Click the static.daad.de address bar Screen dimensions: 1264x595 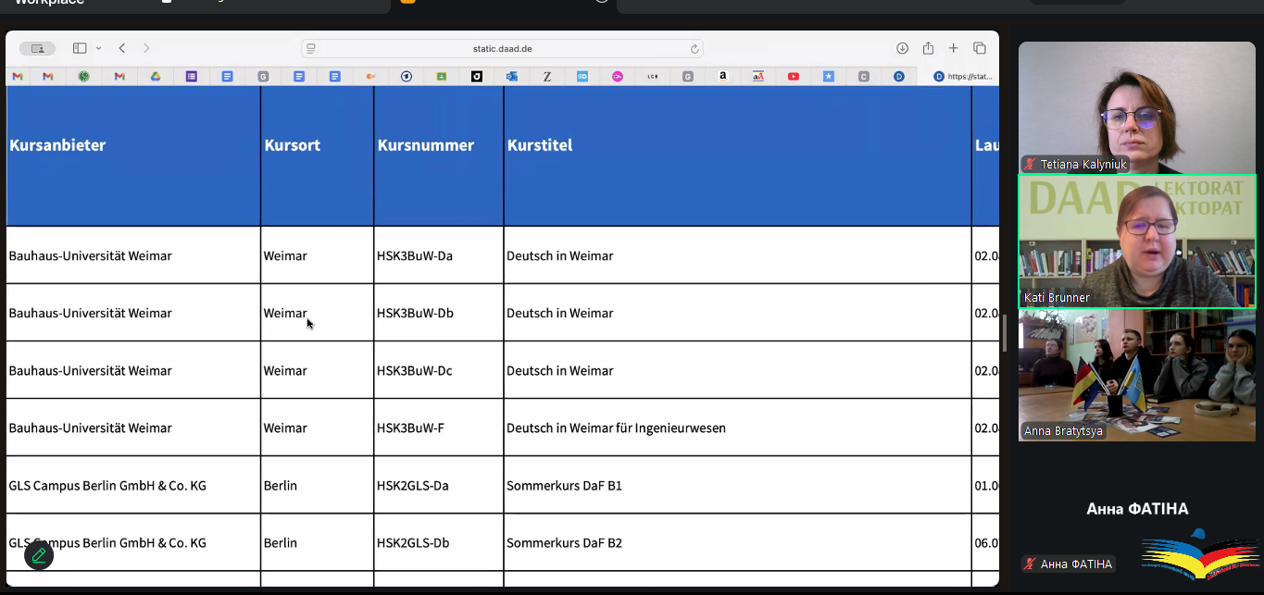point(502,49)
